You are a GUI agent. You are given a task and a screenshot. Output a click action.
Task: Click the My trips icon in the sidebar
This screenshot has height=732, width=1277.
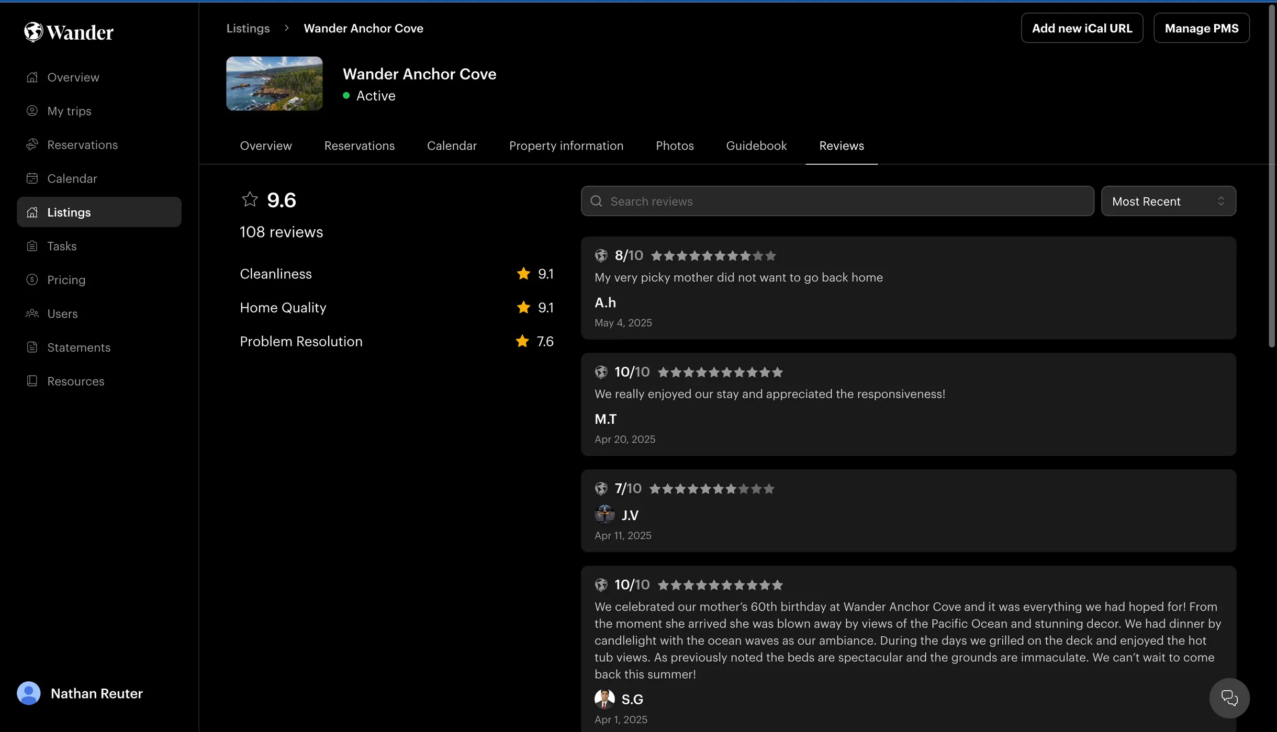pos(32,111)
